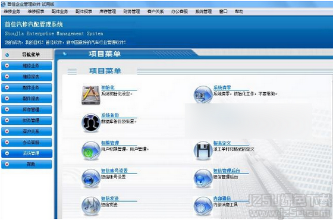Open the 窗口 menu in menu bar

223,11
